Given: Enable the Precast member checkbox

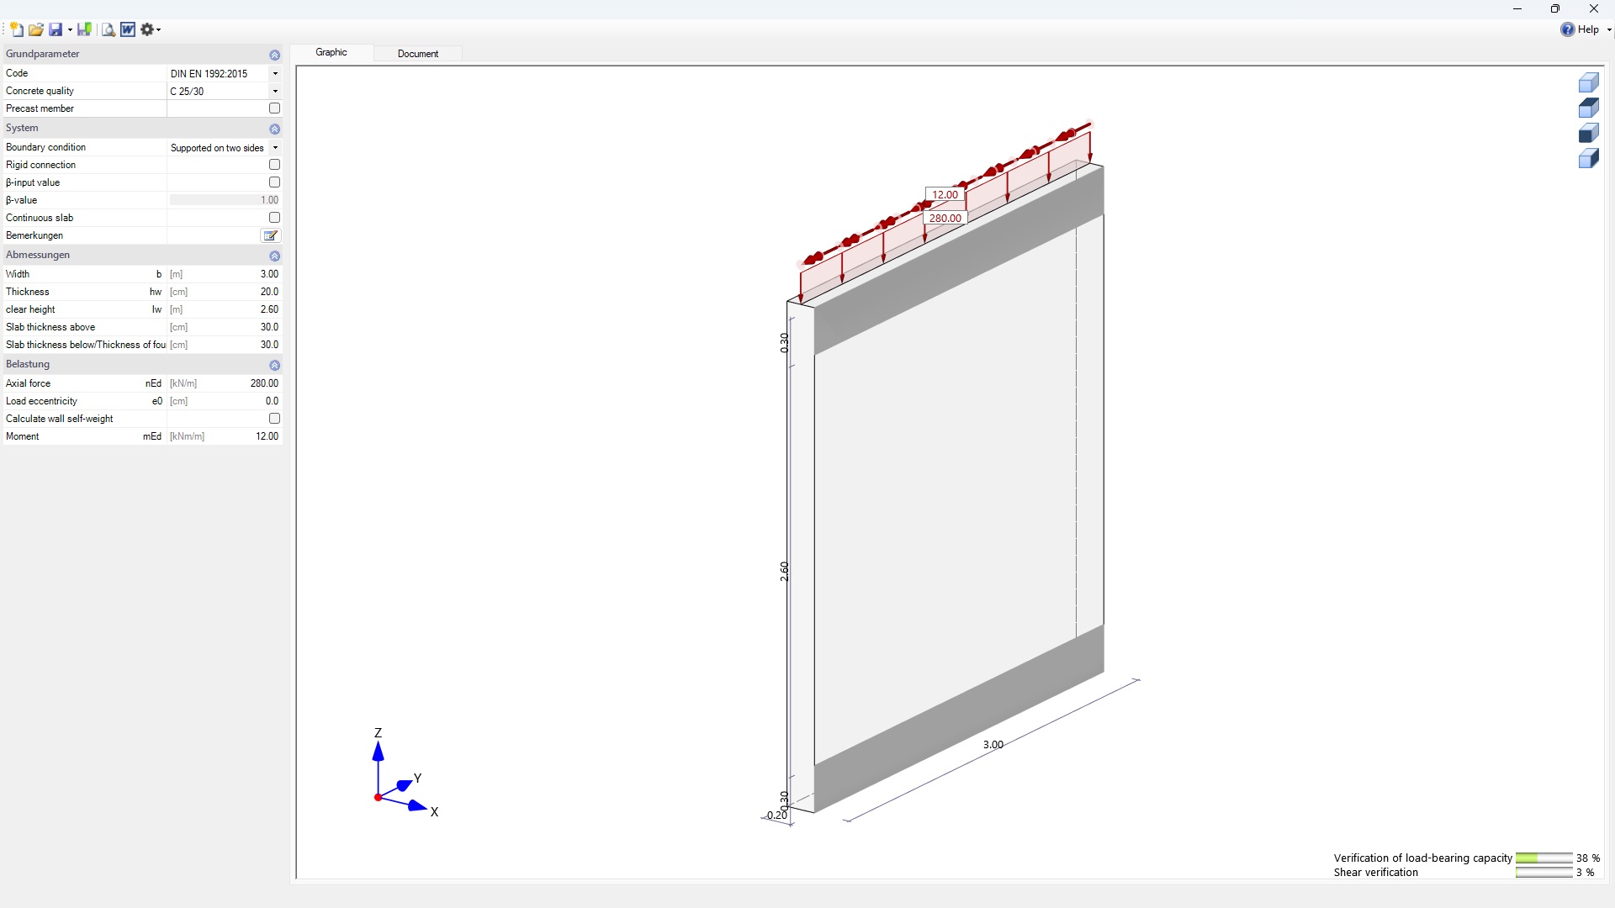Looking at the screenshot, I should coord(274,108).
